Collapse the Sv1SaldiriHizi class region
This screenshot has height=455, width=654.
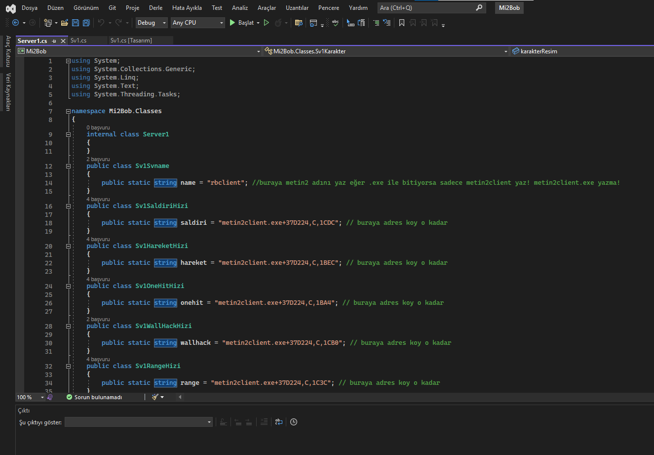(68, 206)
